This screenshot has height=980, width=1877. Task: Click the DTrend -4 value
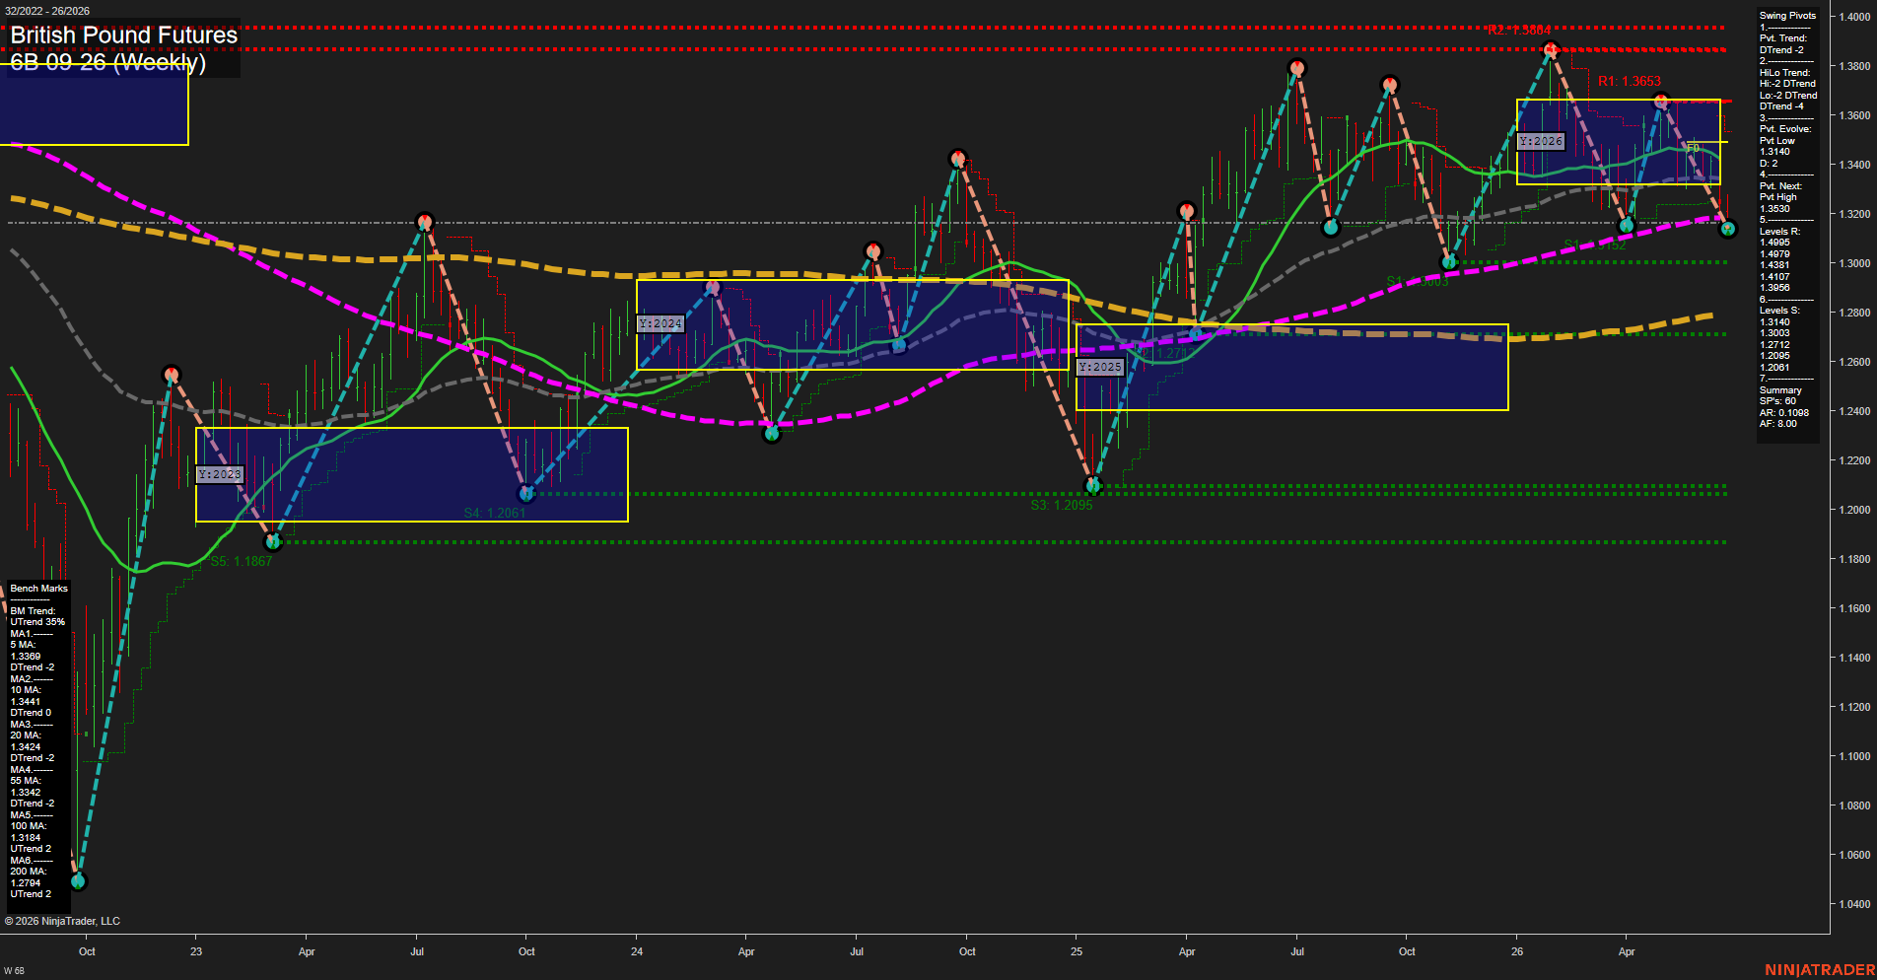pos(1781,106)
